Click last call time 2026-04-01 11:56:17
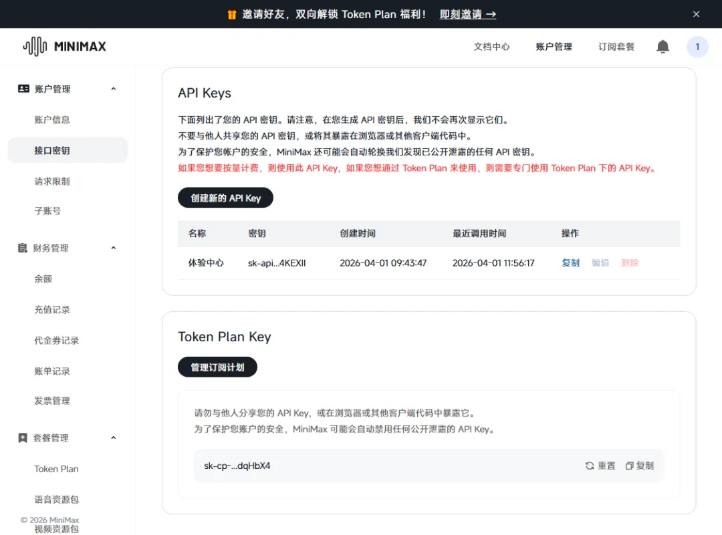The width and height of the screenshot is (722, 535). [x=493, y=263]
